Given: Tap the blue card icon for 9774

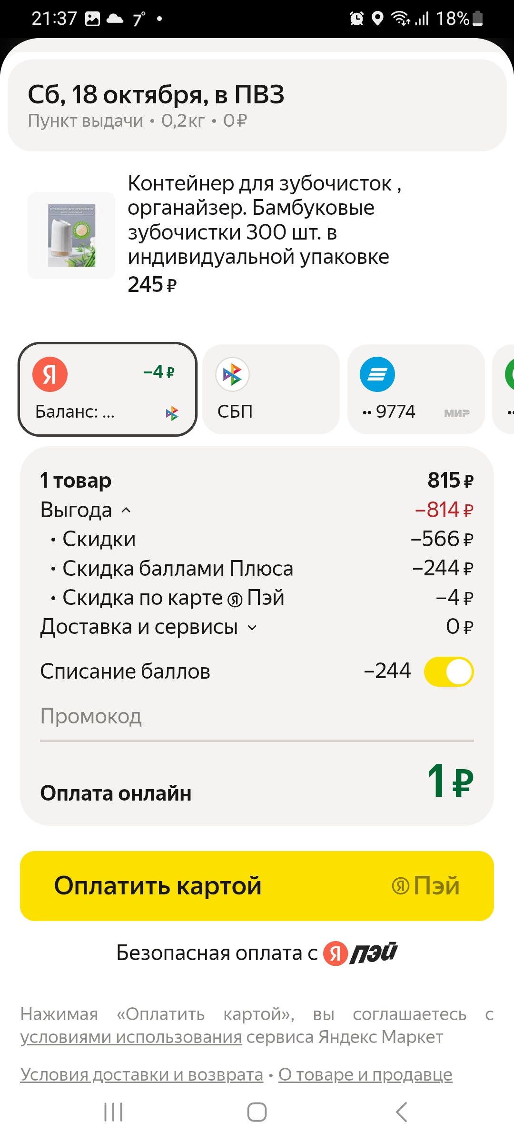Looking at the screenshot, I should (x=377, y=374).
